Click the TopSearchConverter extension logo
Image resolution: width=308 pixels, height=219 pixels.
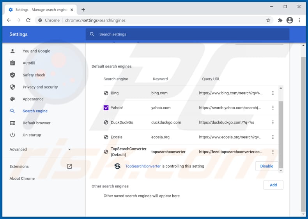(117, 166)
